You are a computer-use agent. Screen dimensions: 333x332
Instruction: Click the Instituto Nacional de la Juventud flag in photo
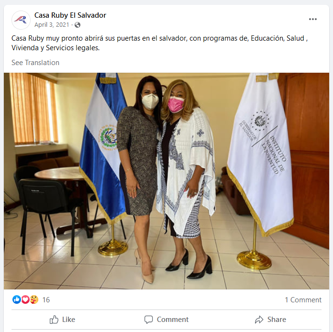pyautogui.click(x=261, y=153)
